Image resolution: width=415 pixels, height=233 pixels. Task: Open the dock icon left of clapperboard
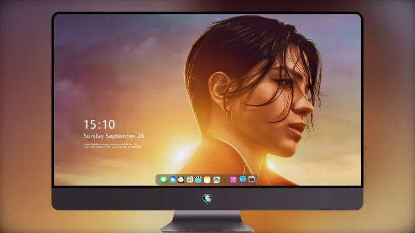[x=190, y=179]
